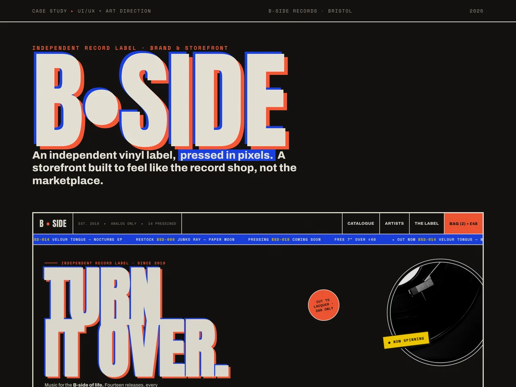Click '14 Pressings' header text
516x387 pixels.
point(162,224)
